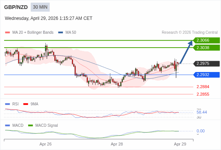Click the 9MA red legend swatch
Screen dimensions: 221x150
[25, 104]
